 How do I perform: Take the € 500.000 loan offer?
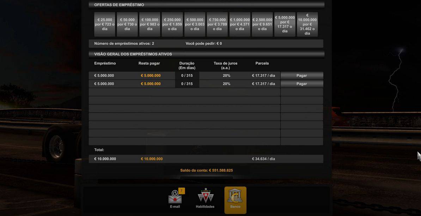coord(195,25)
